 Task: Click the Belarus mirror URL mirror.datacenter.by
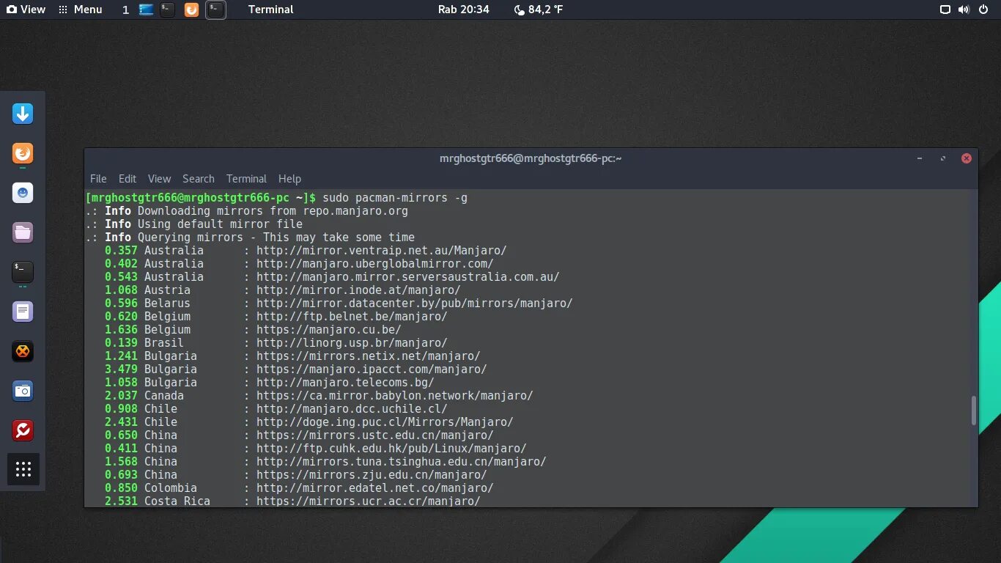point(414,303)
